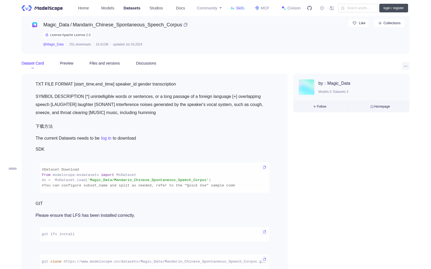The width and height of the screenshot is (431, 269).
Task: Follow the Magic_Data publisher
Action: point(320,107)
